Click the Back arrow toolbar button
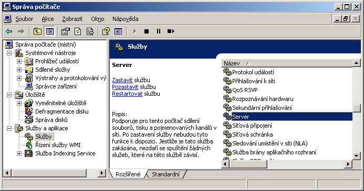The width and height of the screenshot is (364, 191). pos(9,31)
